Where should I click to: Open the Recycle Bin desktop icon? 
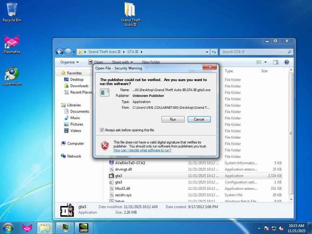click(x=12, y=12)
